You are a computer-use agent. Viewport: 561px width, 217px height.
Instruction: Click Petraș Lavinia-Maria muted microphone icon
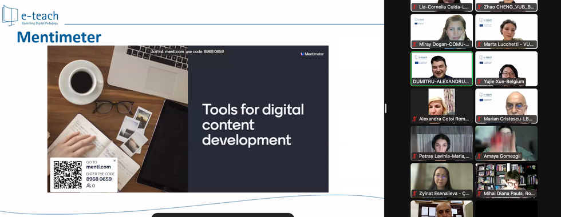pyautogui.click(x=415, y=156)
